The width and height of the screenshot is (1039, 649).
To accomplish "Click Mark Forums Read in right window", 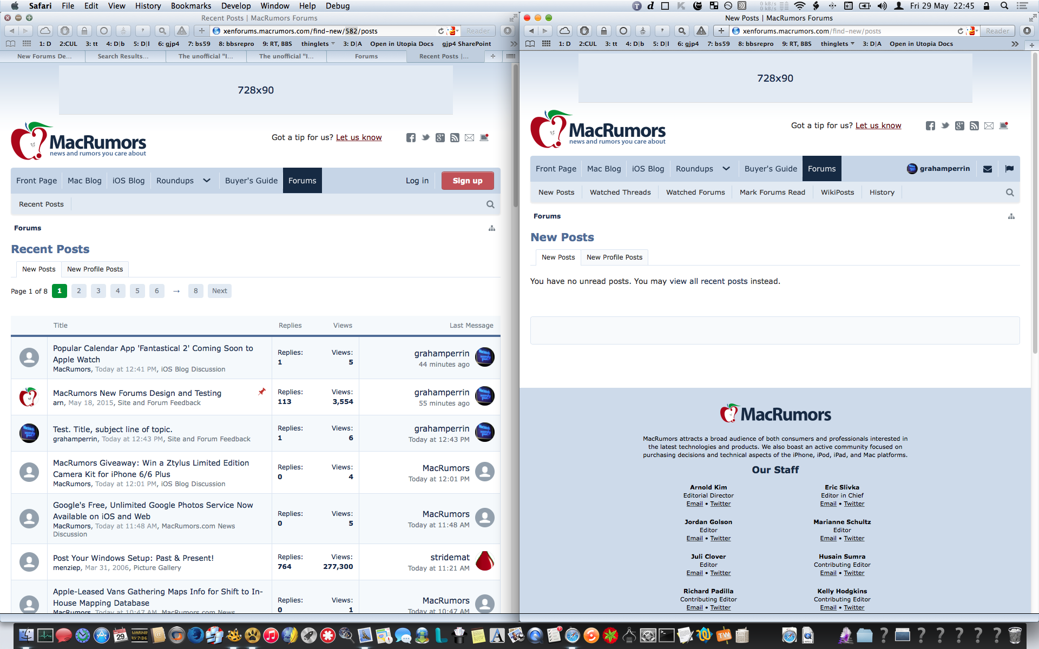I will [772, 193].
